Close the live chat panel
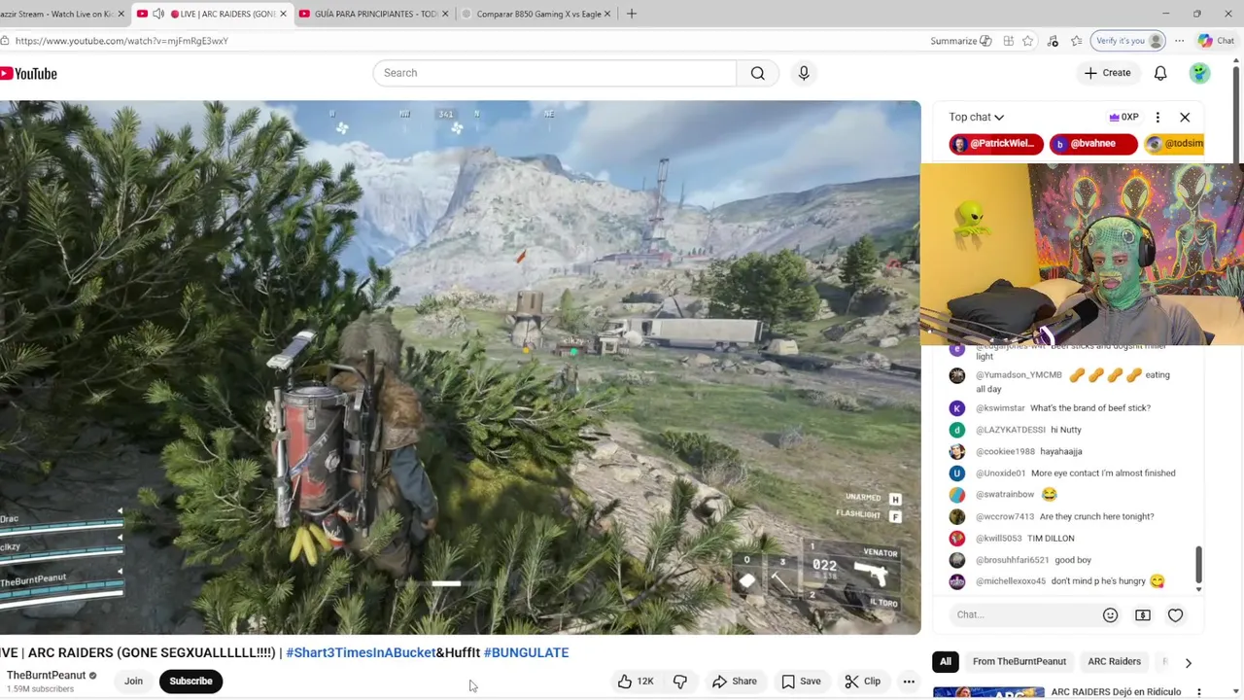The height and width of the screenshot is (700, 1244). point(1185,117)
